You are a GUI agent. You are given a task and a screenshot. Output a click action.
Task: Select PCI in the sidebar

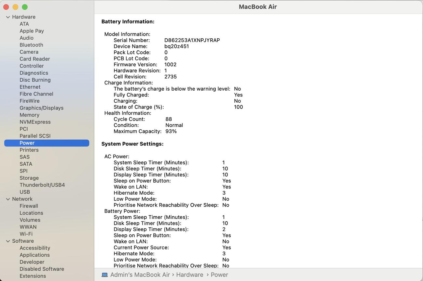point(24,129)
